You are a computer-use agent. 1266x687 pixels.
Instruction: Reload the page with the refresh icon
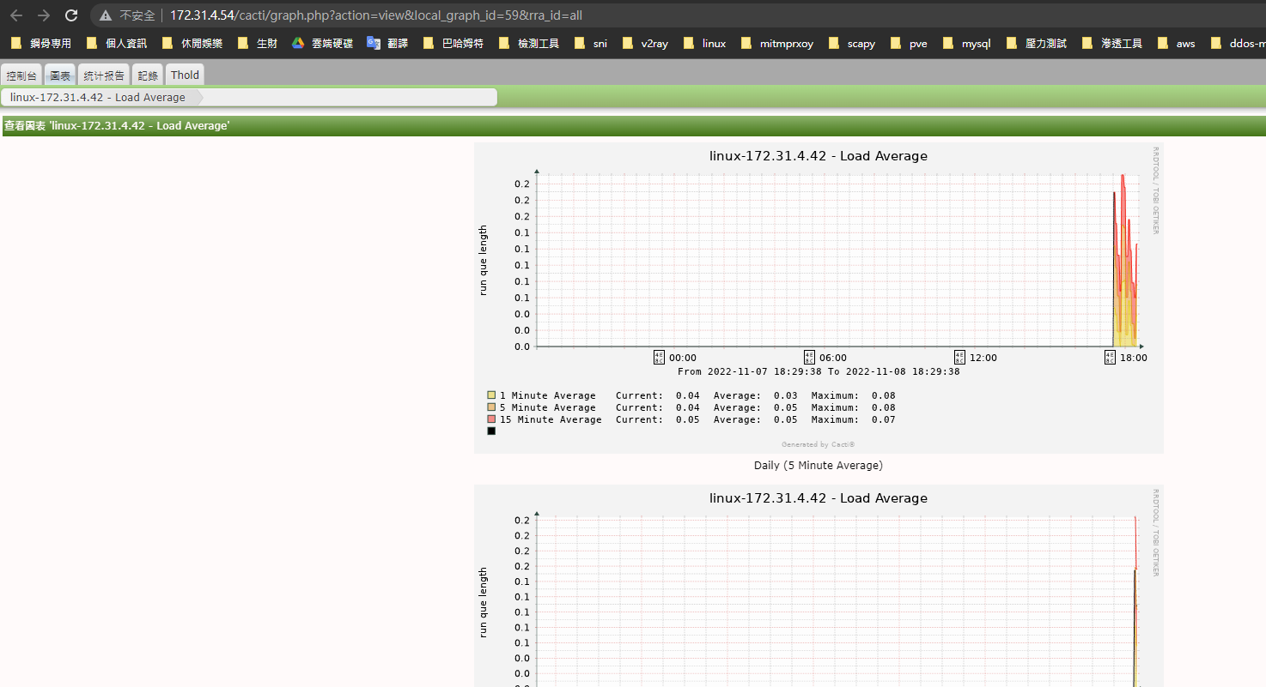click(x=71, y=15)
